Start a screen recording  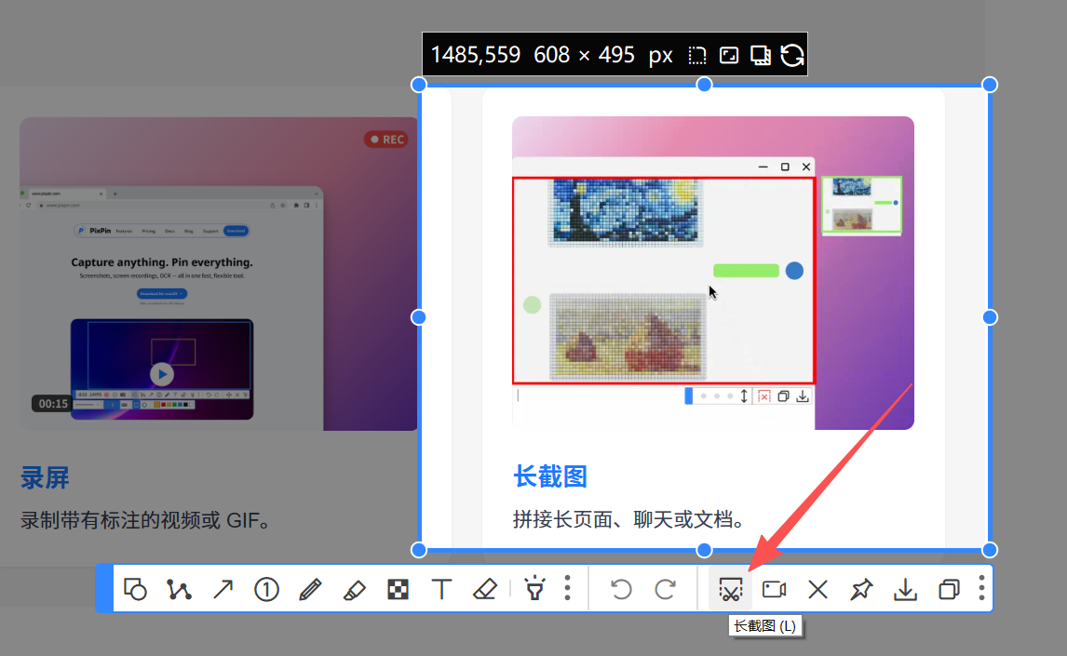[774, 588]
